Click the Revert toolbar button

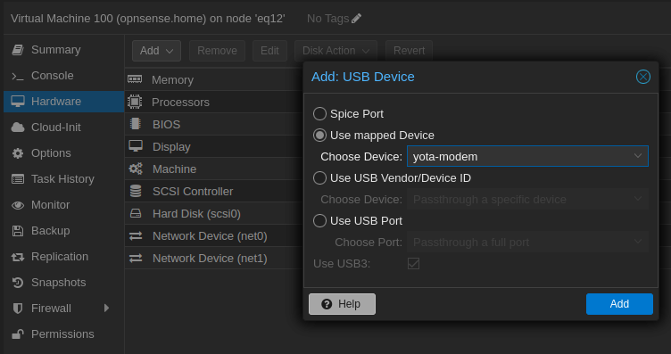[x=409, y=51]
